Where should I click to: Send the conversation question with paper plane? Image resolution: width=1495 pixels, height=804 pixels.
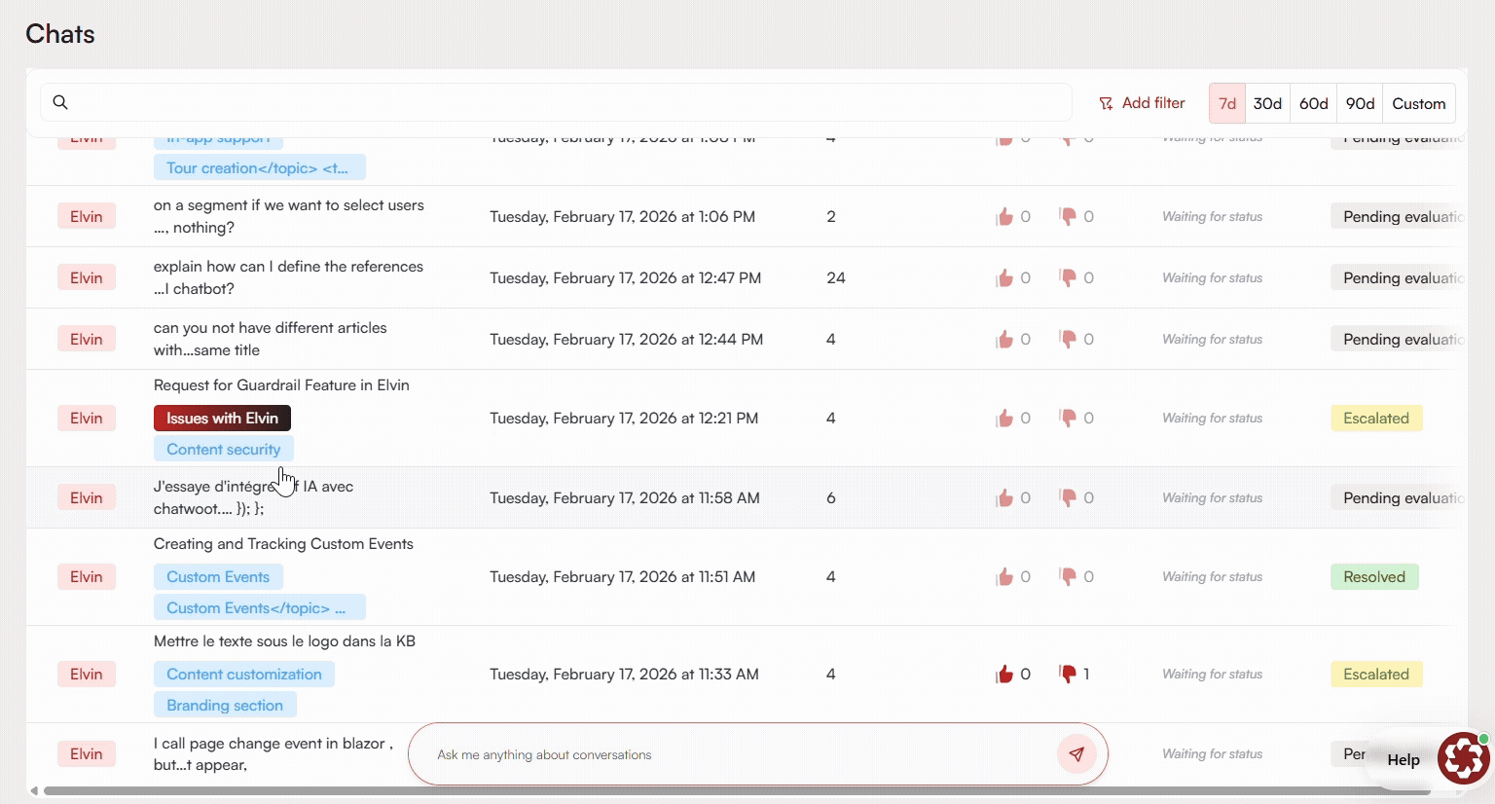click(x=1076, y=754)
